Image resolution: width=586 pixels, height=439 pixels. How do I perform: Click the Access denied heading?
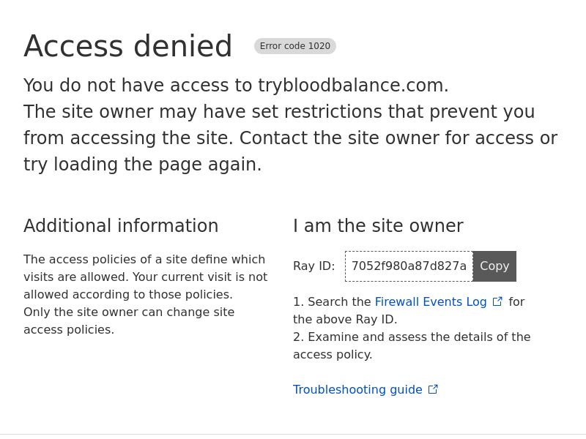tap(128, 46)
